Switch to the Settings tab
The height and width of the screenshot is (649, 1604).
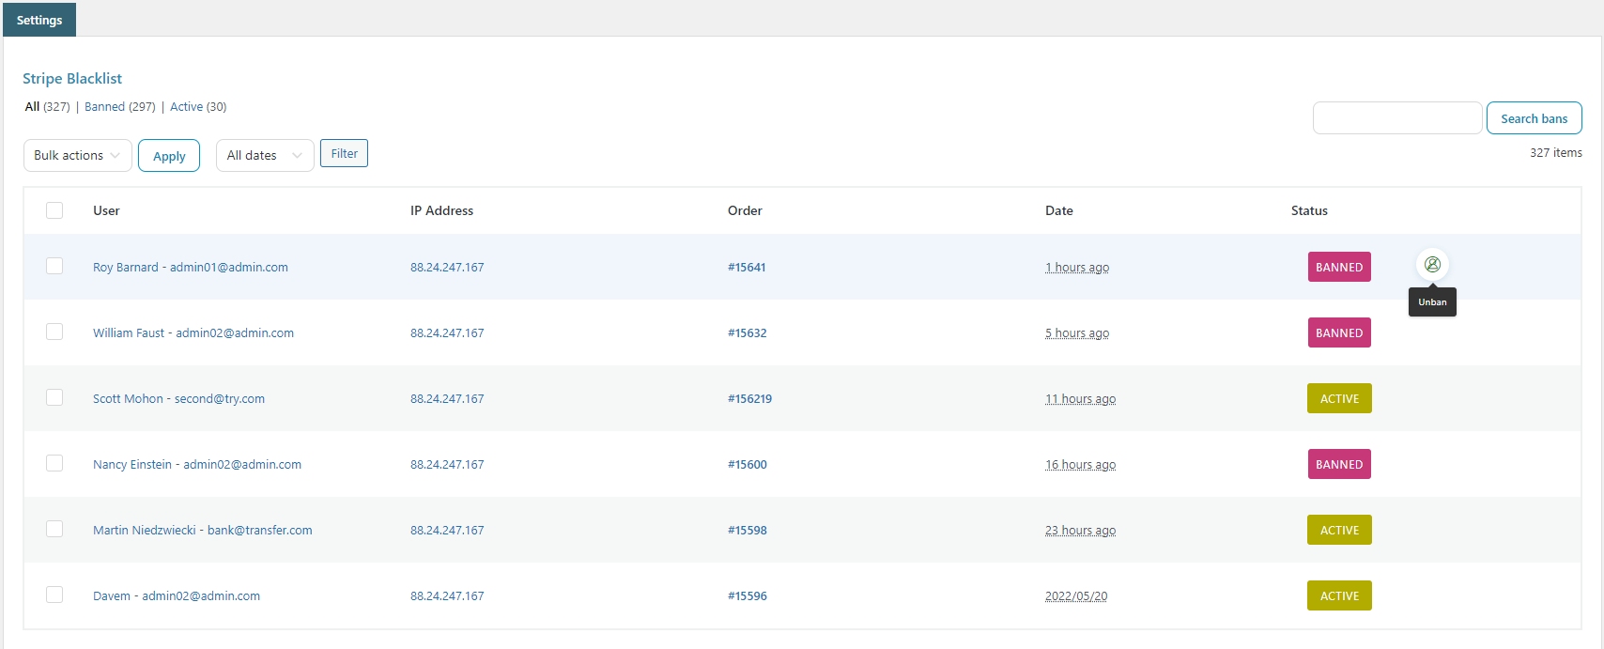coord(39,20)
